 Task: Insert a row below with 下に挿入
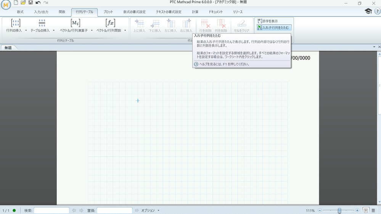(x=155, y=26)
